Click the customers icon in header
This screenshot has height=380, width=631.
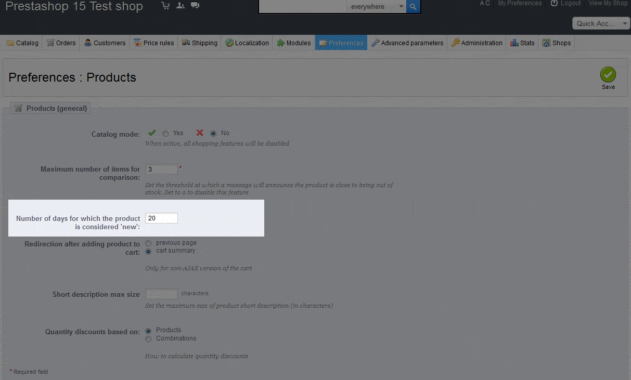coord(181,6)
